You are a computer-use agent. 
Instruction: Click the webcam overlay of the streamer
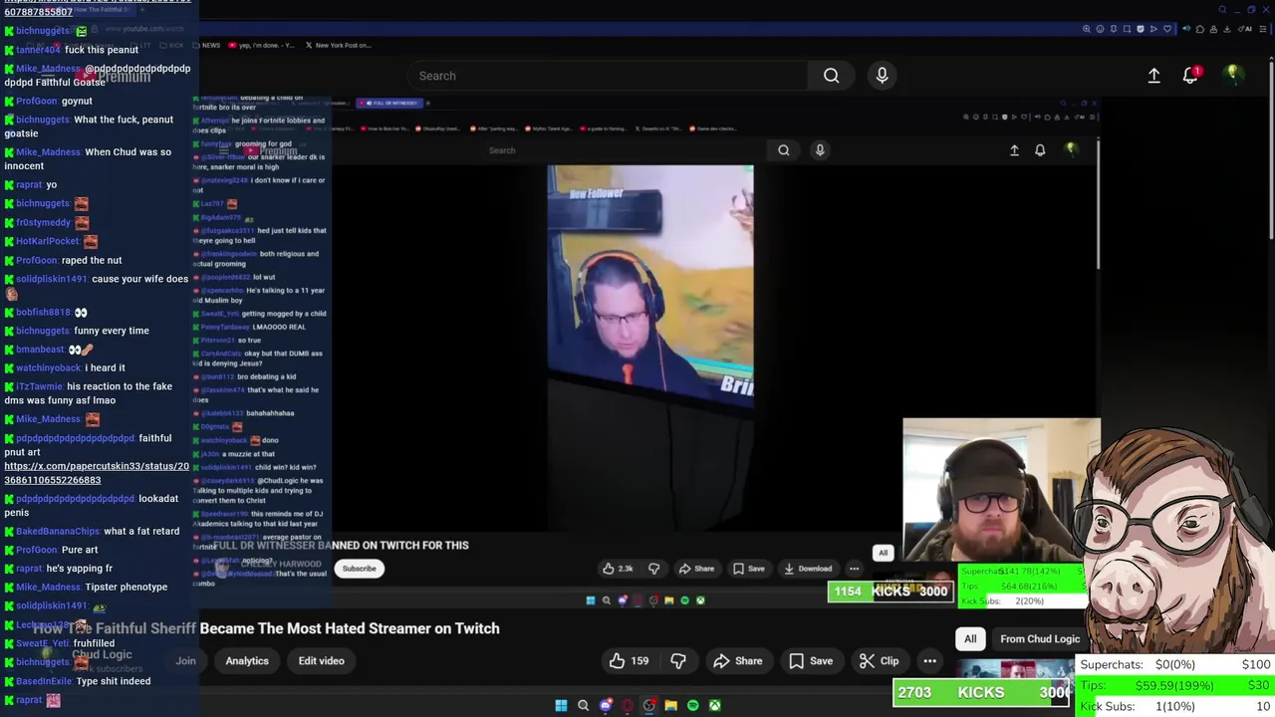(1001, 490)
